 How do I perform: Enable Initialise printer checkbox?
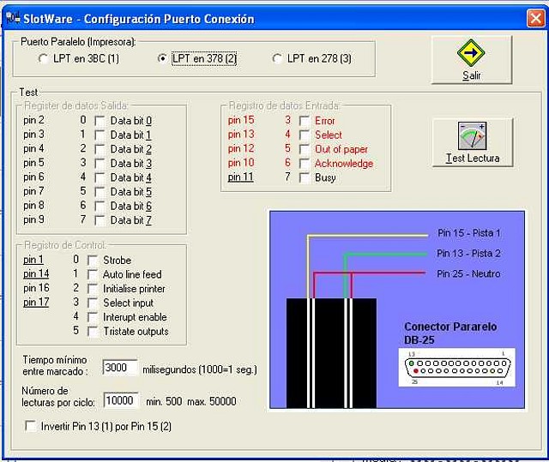(x=93, y=289)
